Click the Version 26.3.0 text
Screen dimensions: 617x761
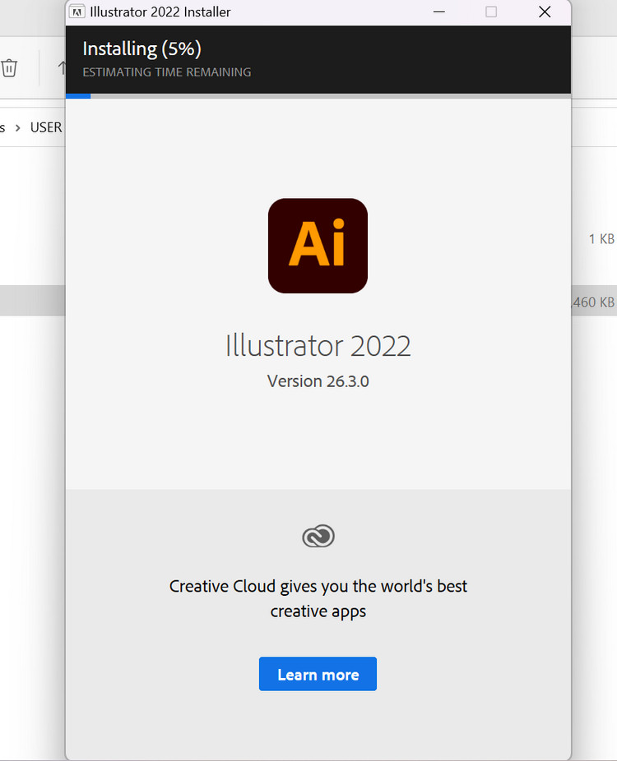(318, 381)
